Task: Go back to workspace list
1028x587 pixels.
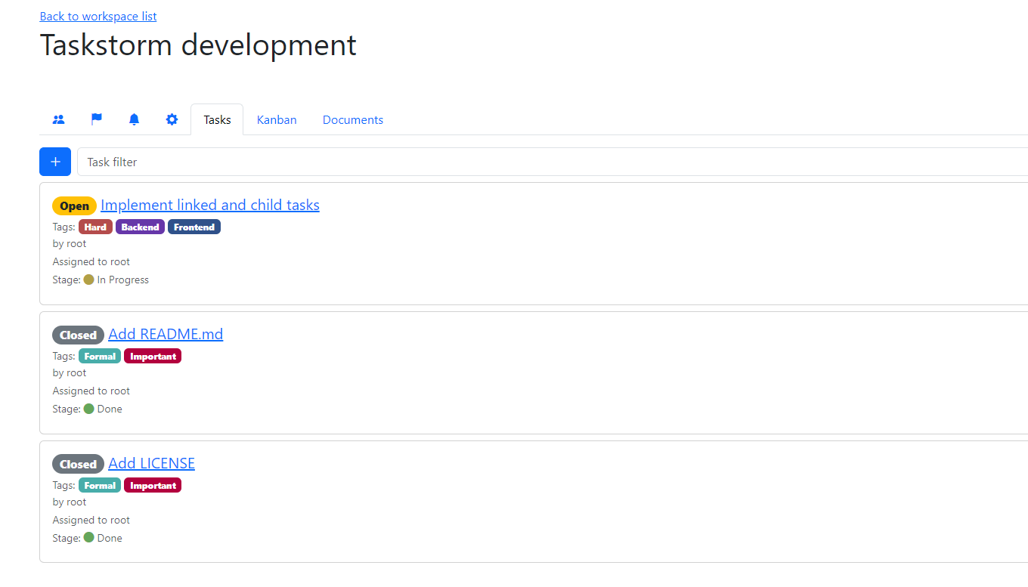Action: pyautogui.click(x=98, y=16)
